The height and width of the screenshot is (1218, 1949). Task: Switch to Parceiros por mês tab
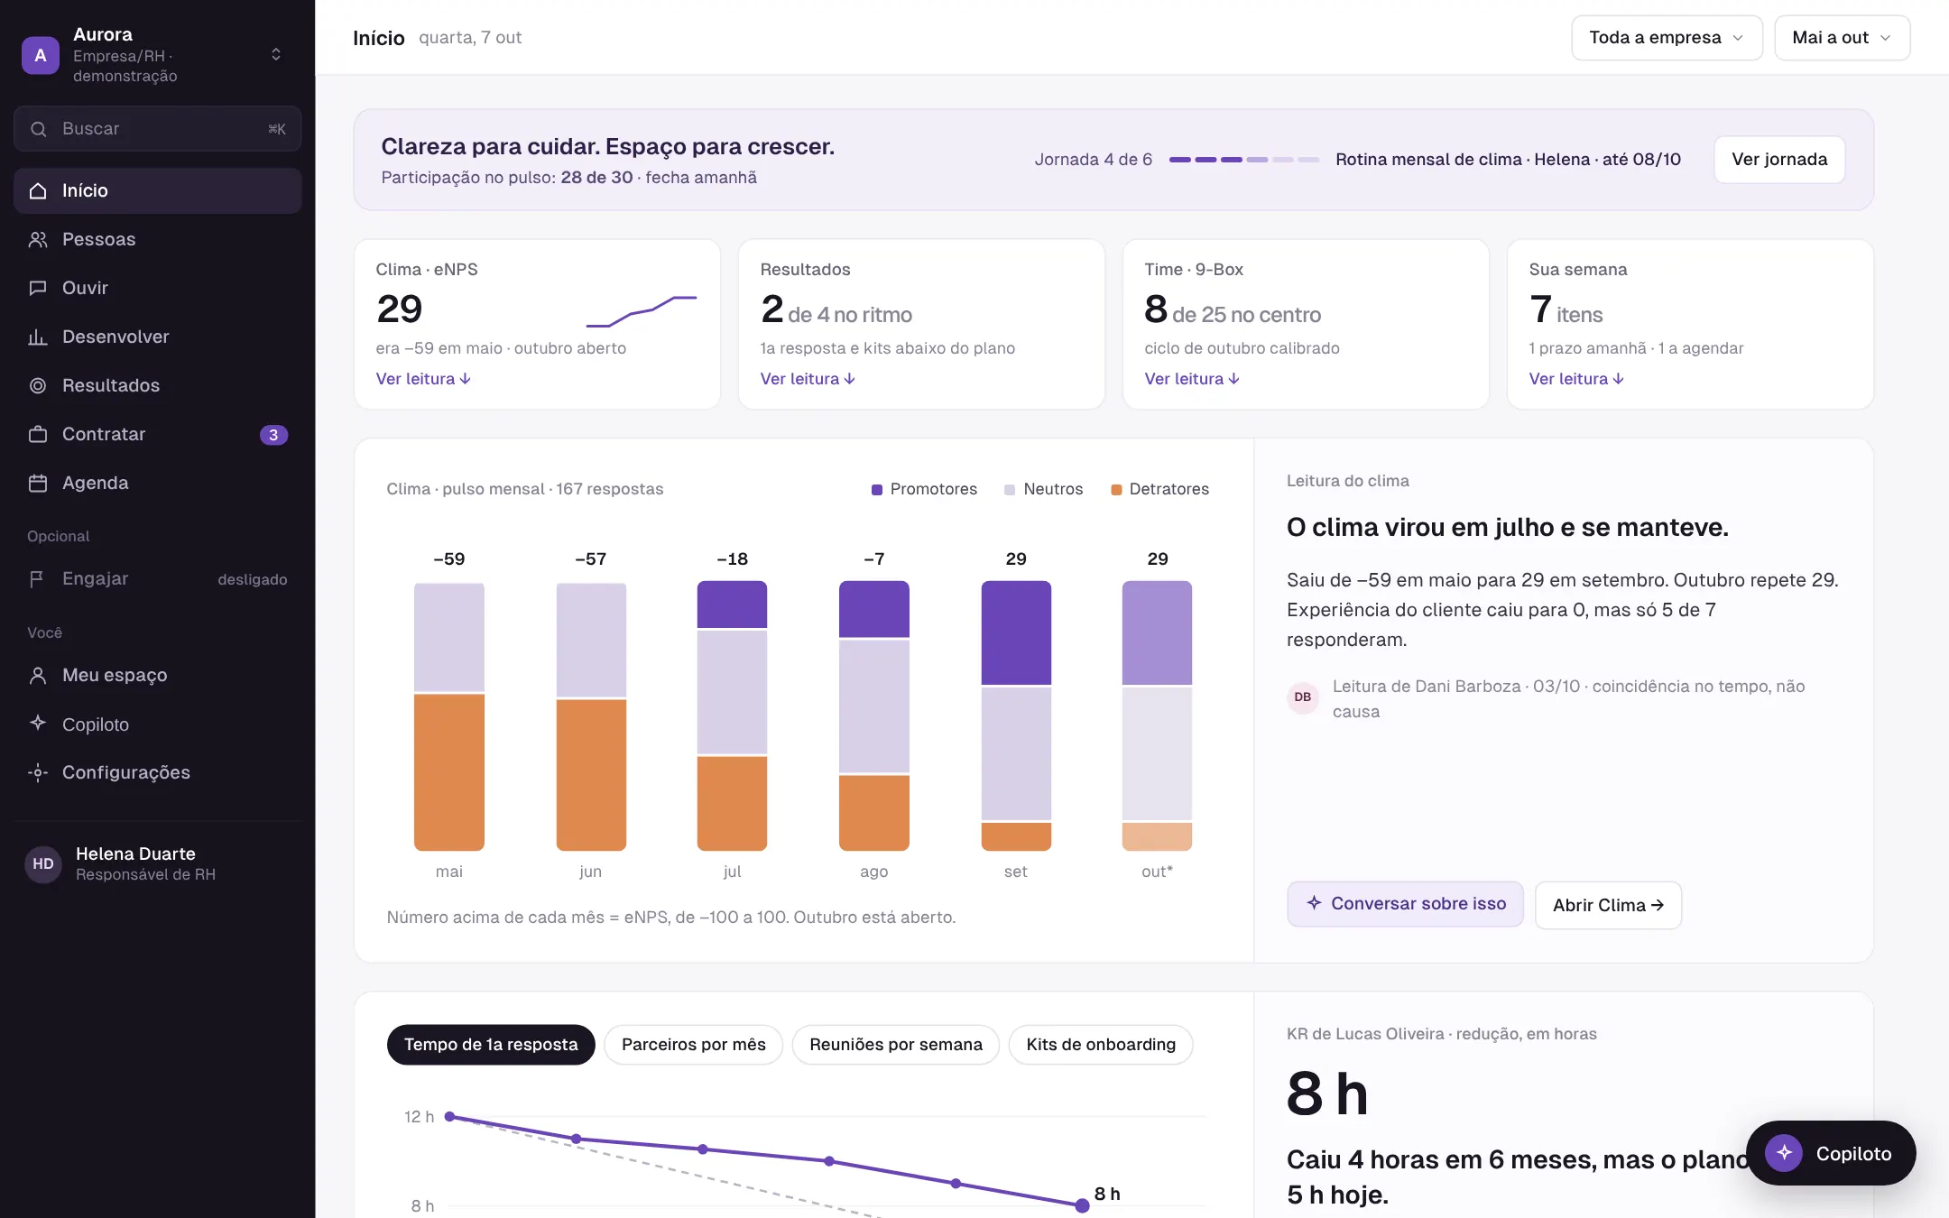694,1045
